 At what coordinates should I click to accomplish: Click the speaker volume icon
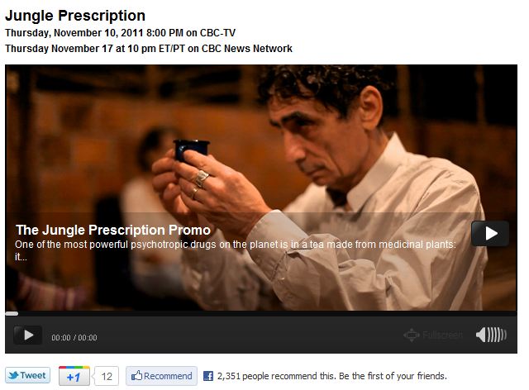(491, 335)
